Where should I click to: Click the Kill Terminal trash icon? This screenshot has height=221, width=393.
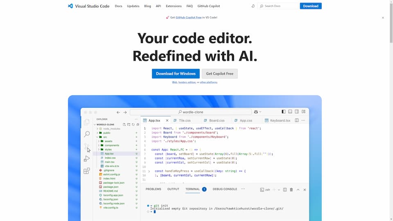[x=291, y=190]
